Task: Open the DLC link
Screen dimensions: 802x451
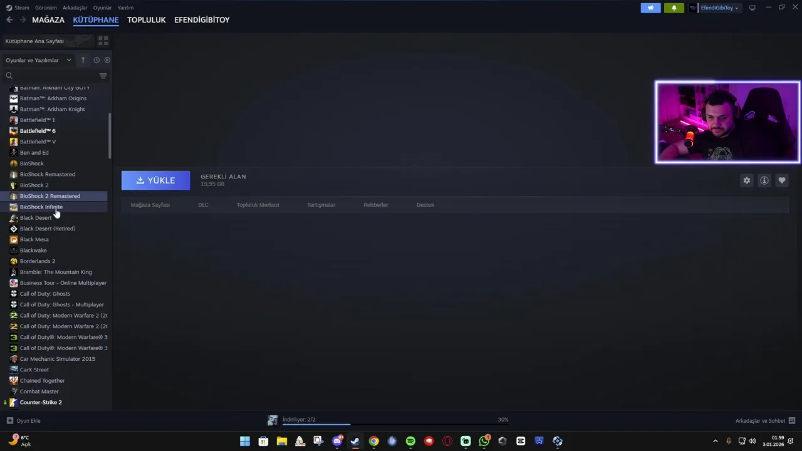Action: point(203,205)
